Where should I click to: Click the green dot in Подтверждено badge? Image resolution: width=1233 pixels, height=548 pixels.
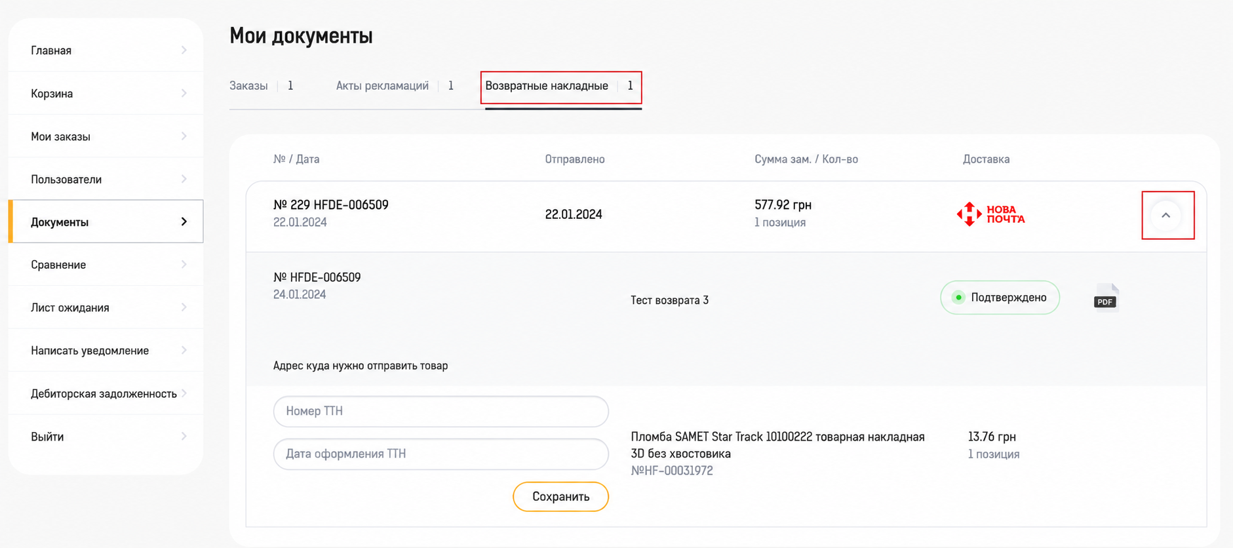[958, 298]
